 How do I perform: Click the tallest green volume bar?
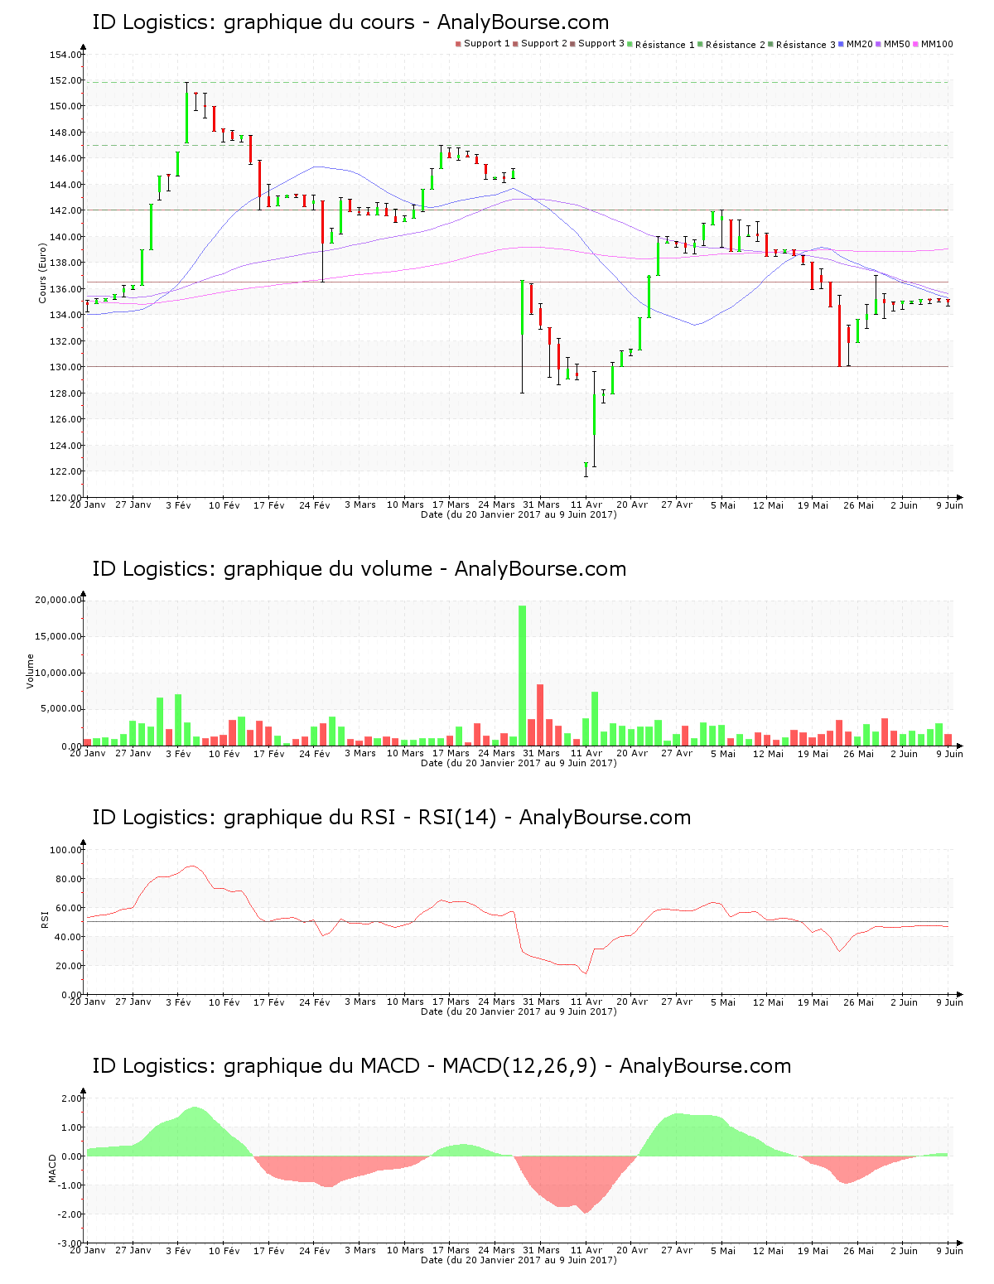coord(523,675)
